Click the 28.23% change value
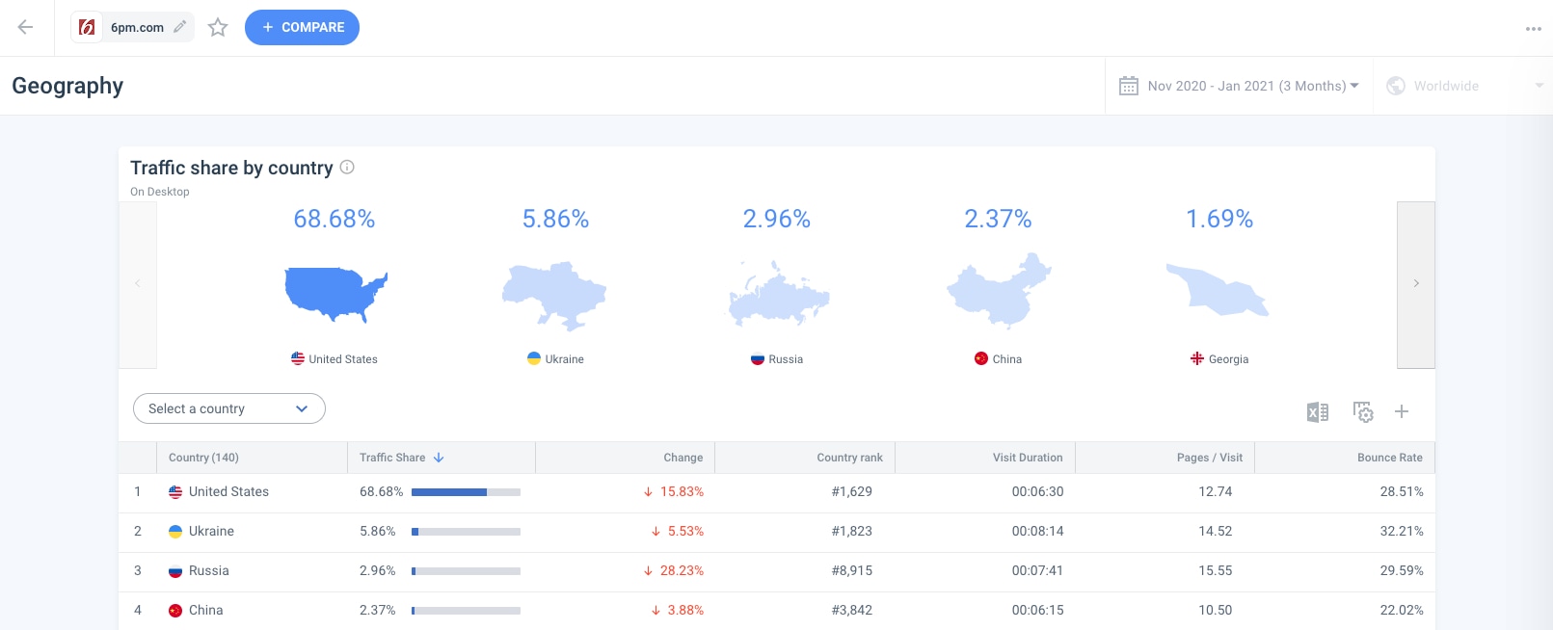 point(682,570)
